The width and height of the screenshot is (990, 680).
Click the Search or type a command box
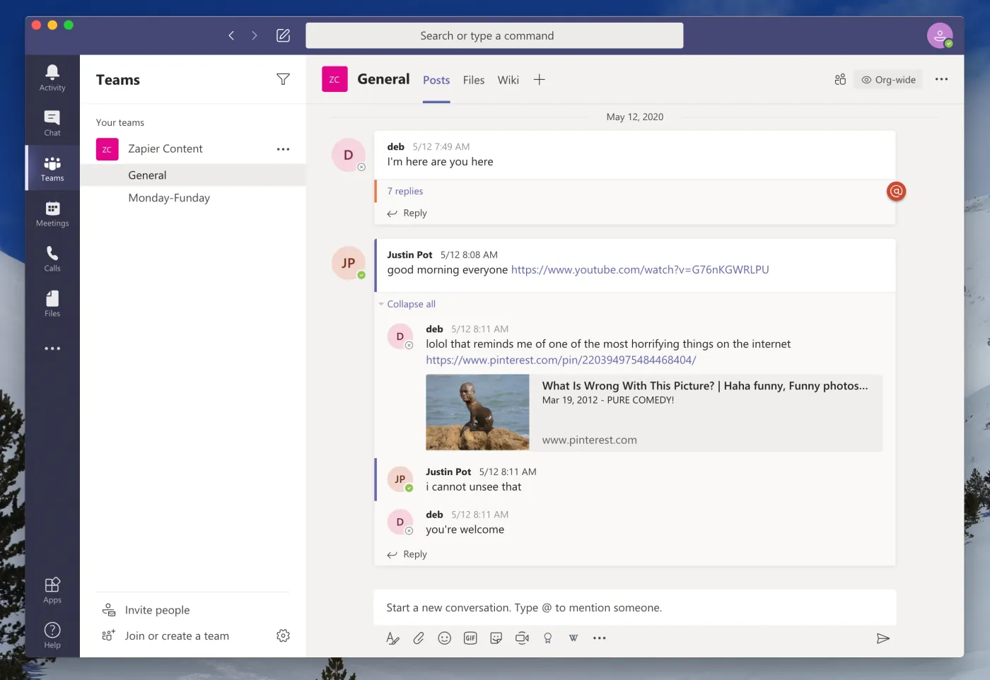pyautogui.click(x=494, y=36)
